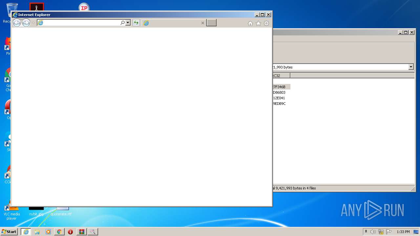Select the blank Internet Explorer tab
This screenshot has height=236, width=420.
coord(174,23)
